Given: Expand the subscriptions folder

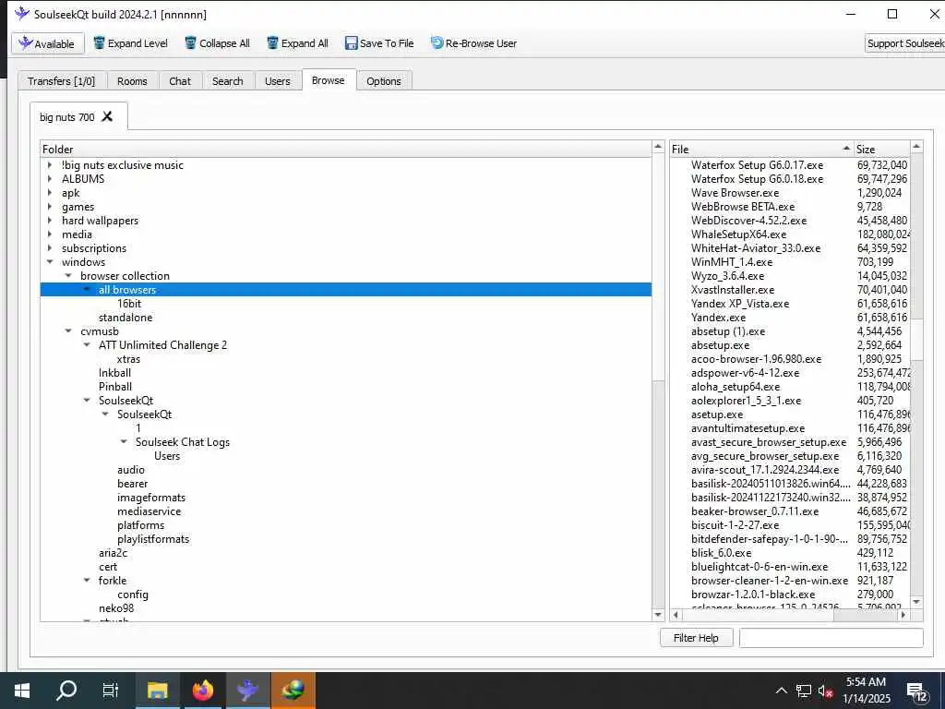Looking at the screenshot, I should (x=50, y=247).
